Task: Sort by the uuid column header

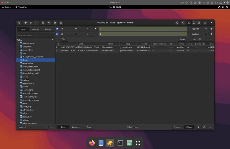Action: pyautogui.click(x=81, y=44)
